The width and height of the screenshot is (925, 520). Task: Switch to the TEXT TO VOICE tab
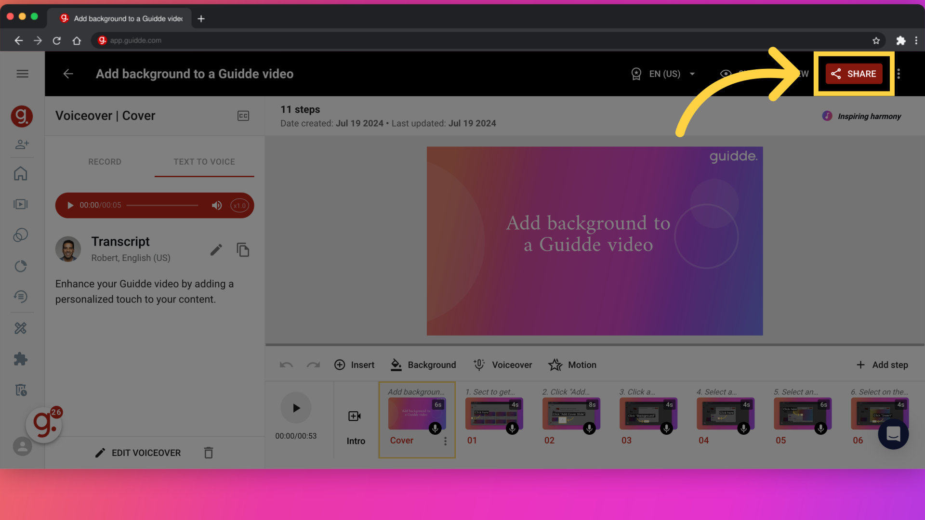tap(204, 162)
